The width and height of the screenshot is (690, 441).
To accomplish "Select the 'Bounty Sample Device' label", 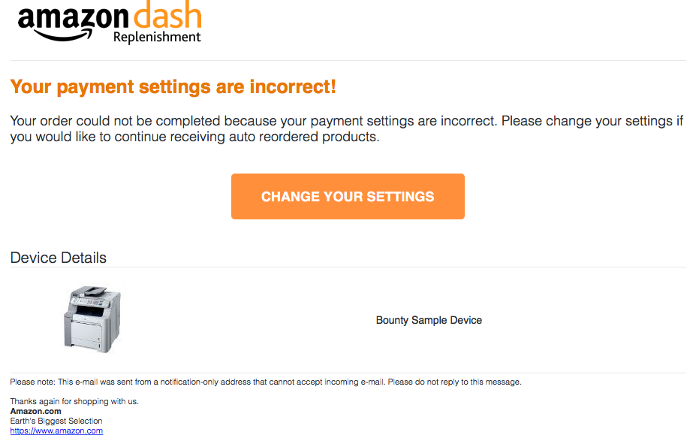I will click(429, 320).
